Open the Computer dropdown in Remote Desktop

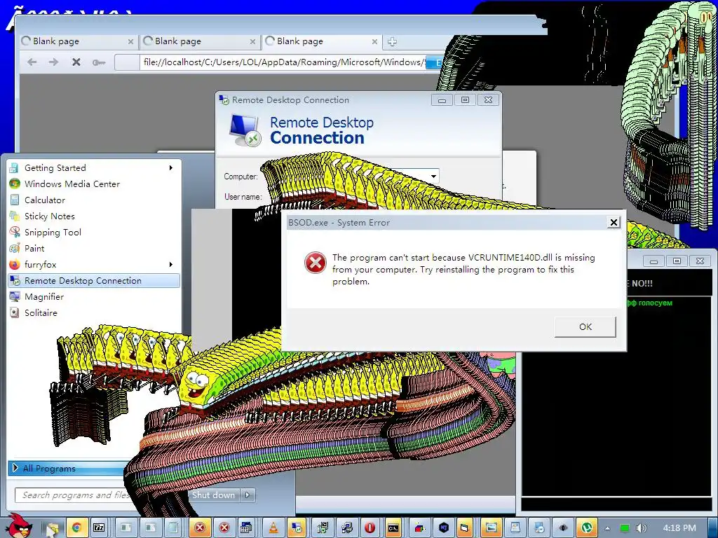(x=433, y=176)
